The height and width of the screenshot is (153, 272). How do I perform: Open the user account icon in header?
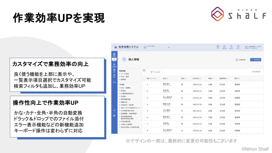246,47
